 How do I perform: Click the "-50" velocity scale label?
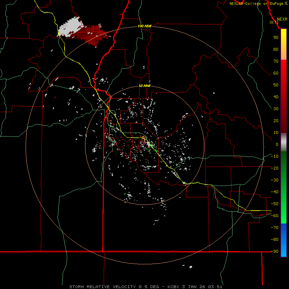[275, 204]
